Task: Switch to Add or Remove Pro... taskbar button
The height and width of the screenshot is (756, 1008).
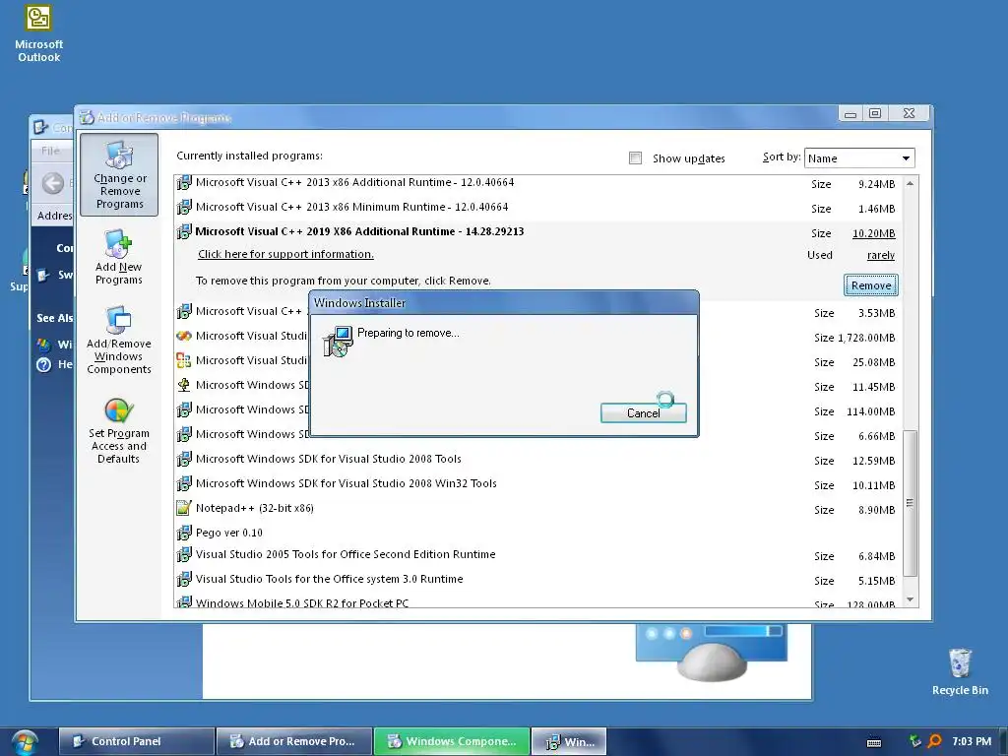Action: [x=294, y=741]
